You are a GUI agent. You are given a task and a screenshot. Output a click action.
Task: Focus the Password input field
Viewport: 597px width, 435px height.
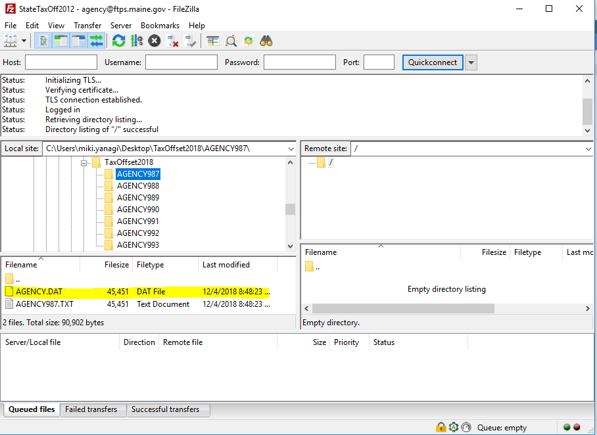(300, 62)
